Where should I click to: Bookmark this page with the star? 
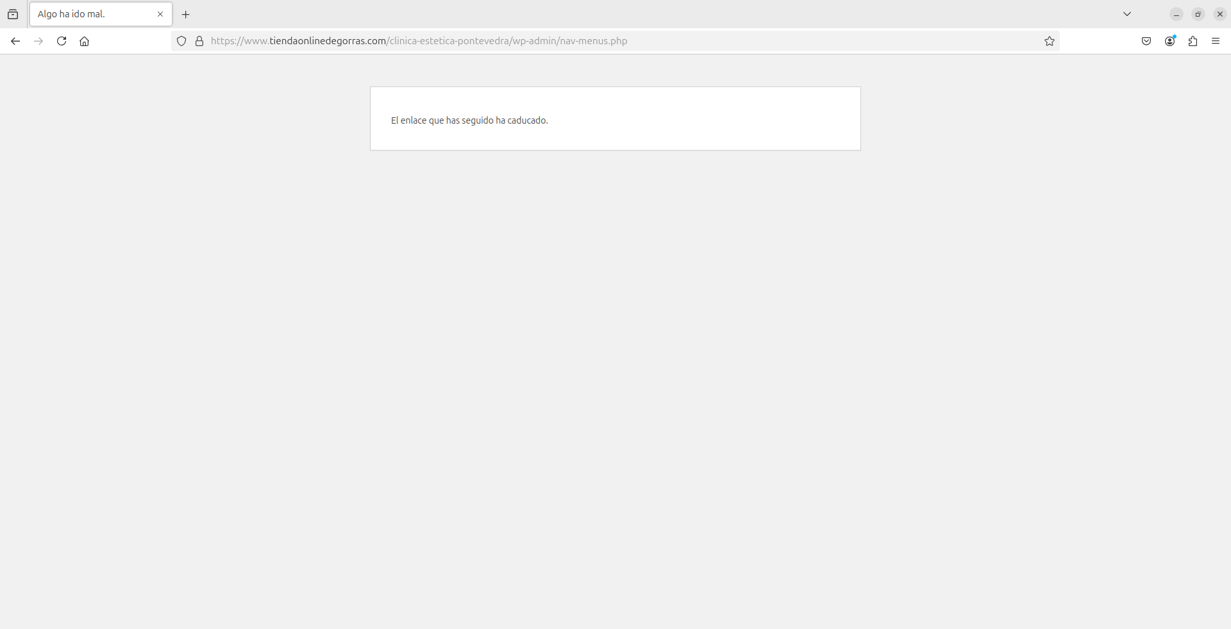coord(1050,41)
